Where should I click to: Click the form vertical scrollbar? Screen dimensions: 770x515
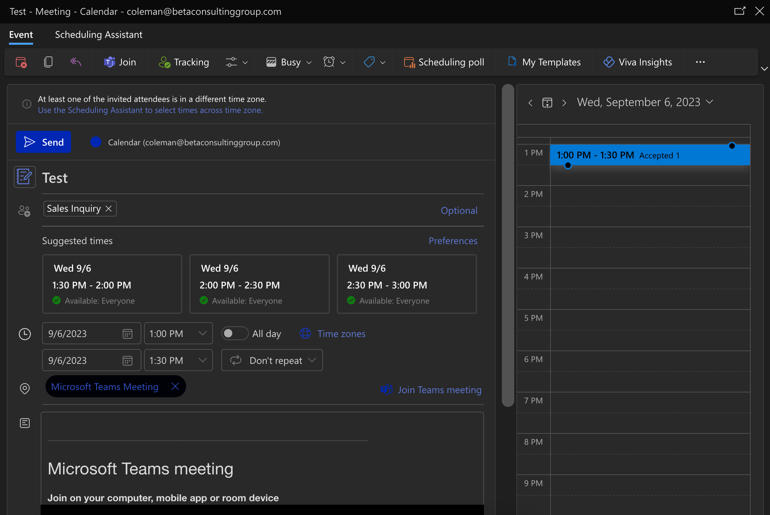(x=508, y=245)
